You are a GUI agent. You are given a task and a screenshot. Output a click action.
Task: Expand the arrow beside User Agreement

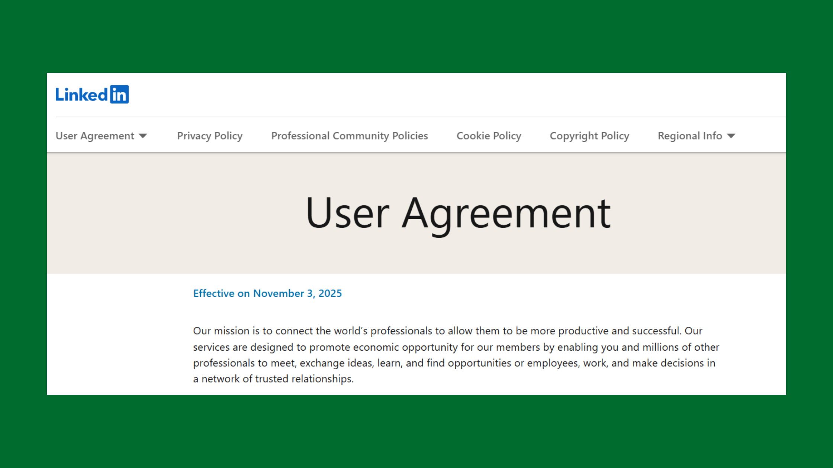tap(143, 136)
